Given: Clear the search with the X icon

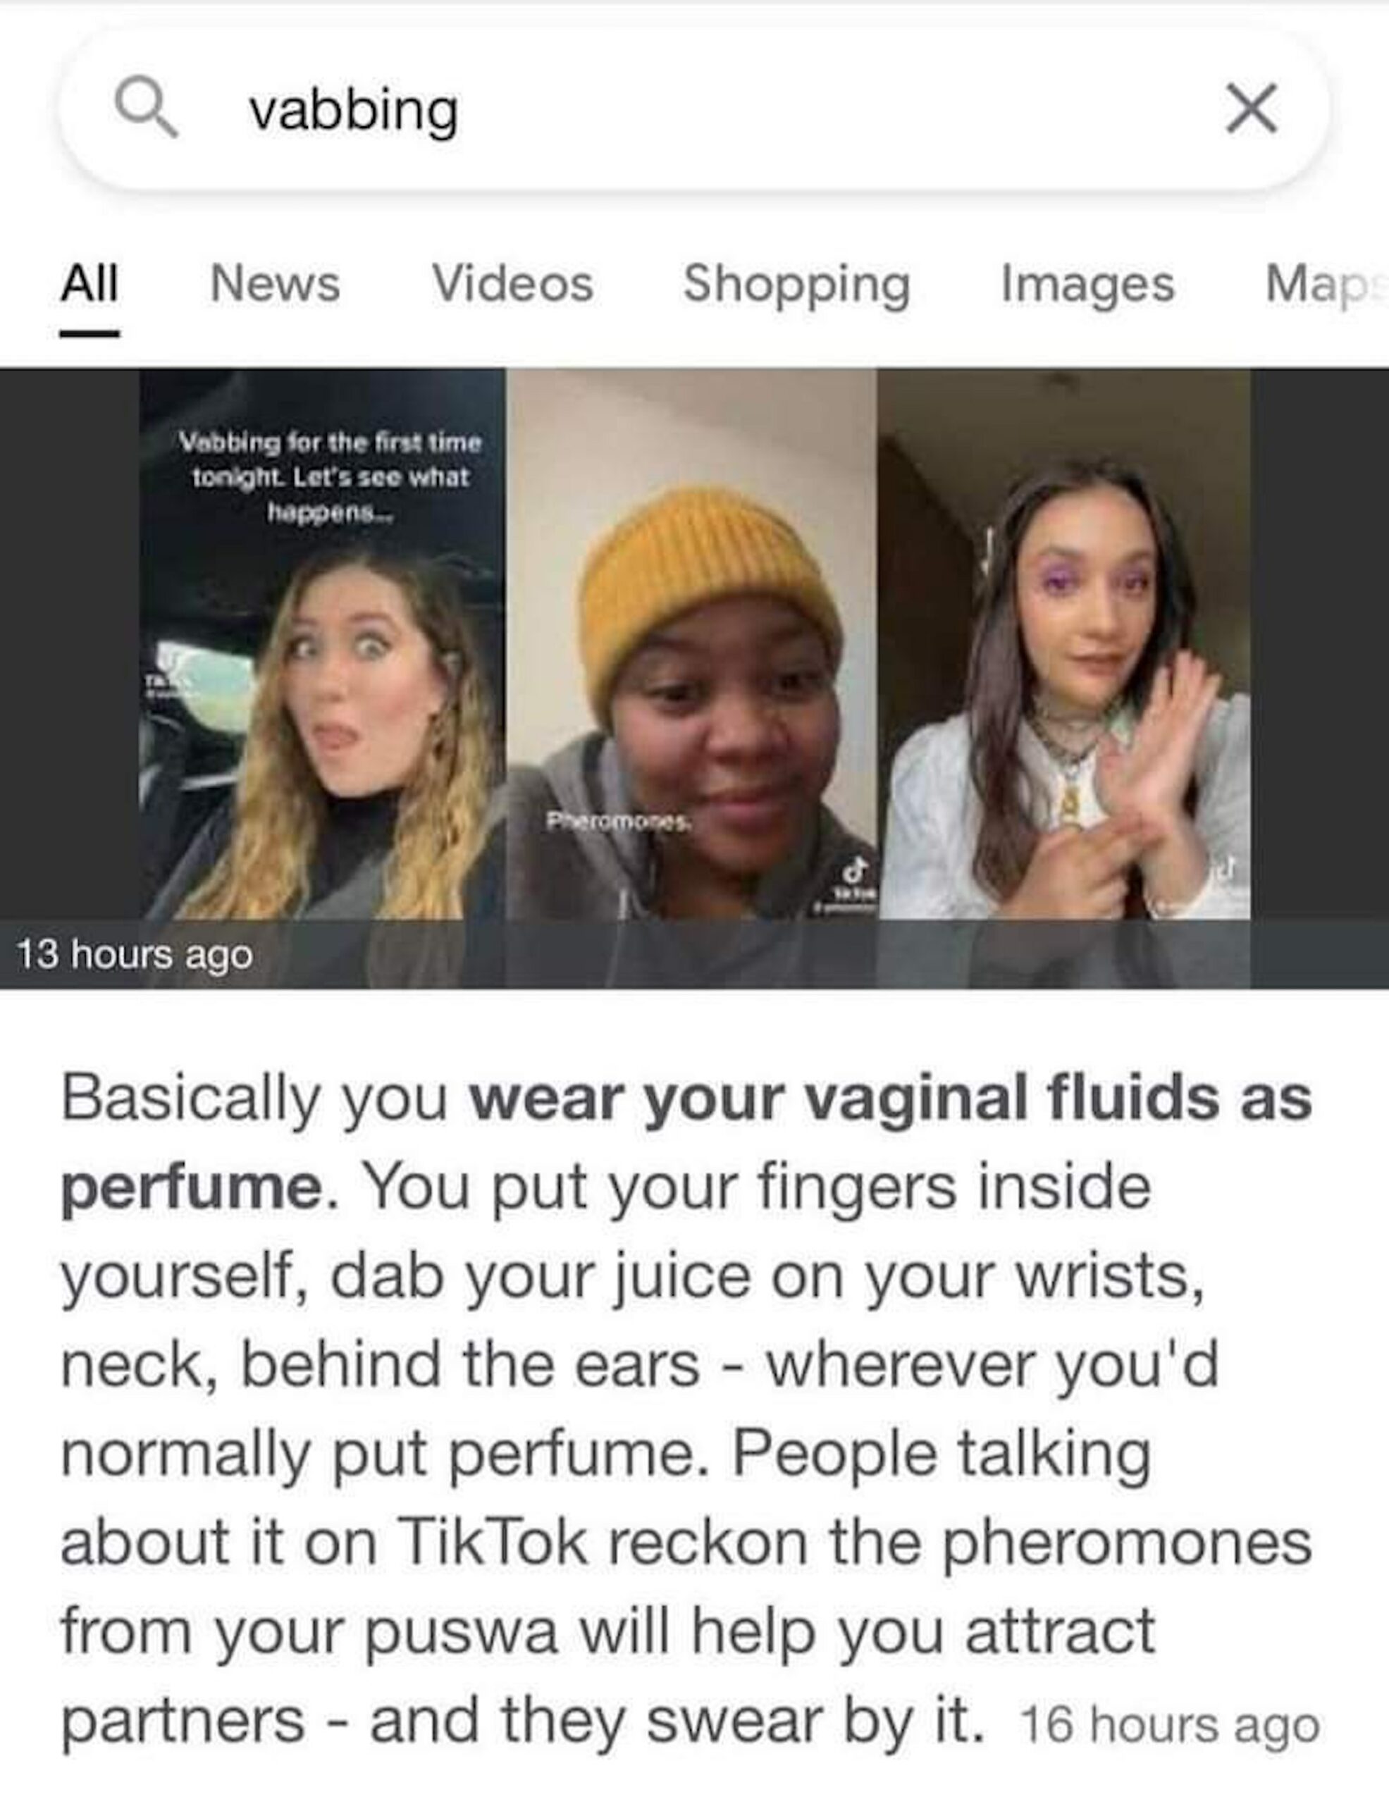Looking at the screenshot, I should [1252, 109].
